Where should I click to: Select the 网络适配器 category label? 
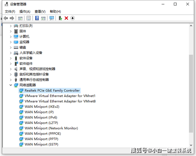[28, 85]
